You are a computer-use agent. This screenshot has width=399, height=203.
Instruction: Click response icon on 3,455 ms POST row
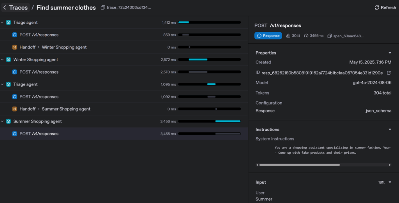click(x=15, y=134)
